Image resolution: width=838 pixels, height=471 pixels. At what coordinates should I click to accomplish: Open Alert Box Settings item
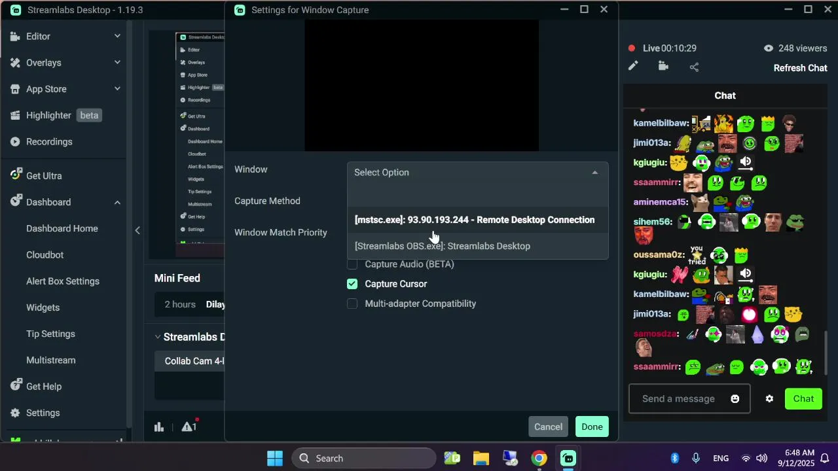pos(63,281)
